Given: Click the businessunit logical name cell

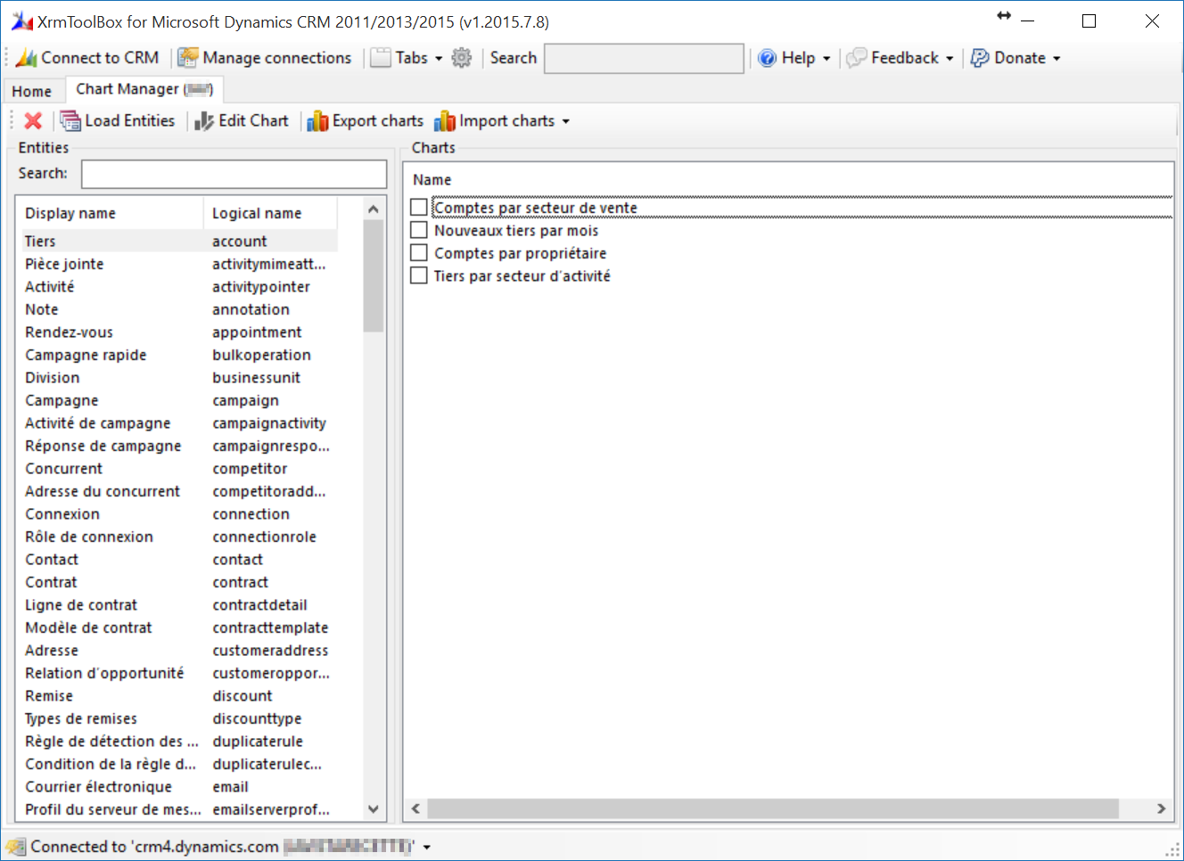Looking at the screenshot, I should (257, 378).
